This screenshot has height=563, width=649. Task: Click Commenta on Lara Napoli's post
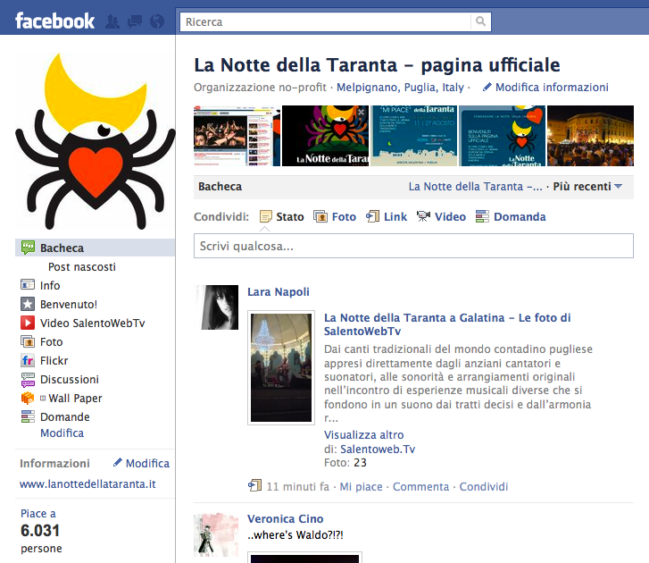pos(420,487)
